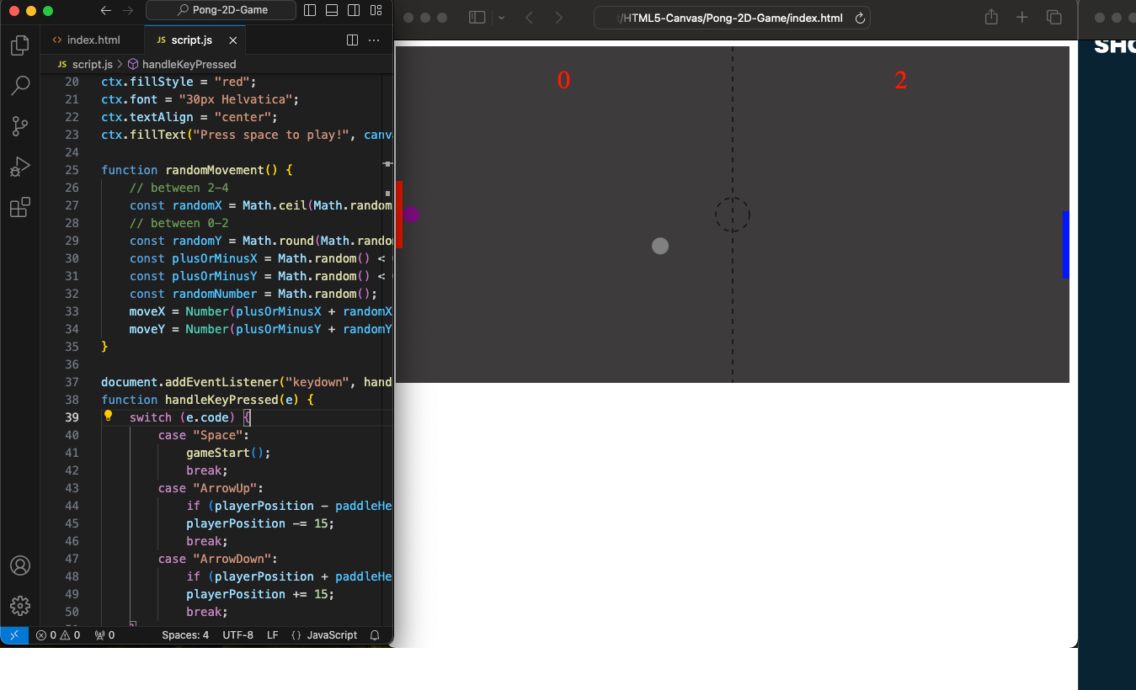The width and height of the screenshot is (1136, 690).
Task: Open the Manage gear menu in VS Code
Action: point(20,606)
